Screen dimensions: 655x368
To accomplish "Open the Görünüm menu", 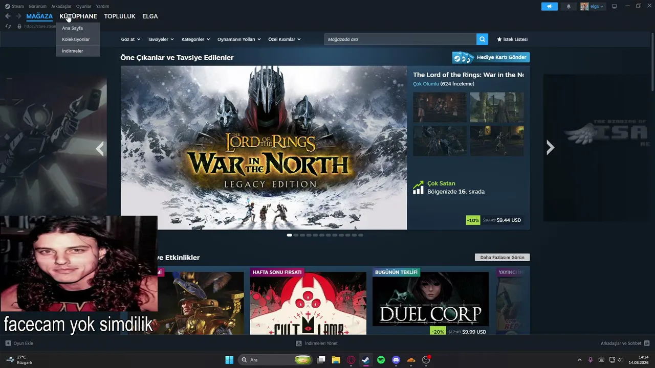I will (x=37, y=6).
